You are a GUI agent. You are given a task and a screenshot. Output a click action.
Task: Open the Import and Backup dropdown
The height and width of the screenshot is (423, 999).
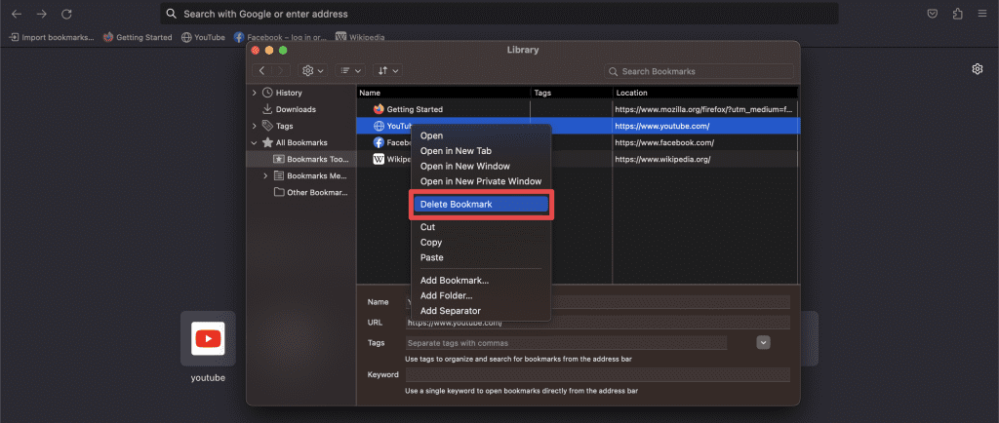[x=387, y=71]
